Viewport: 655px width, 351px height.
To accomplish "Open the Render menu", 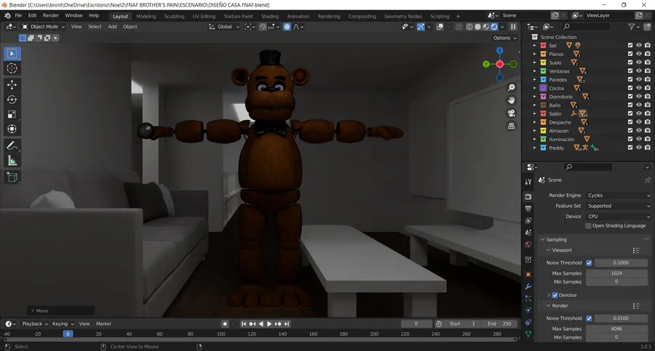I will [x=50, y=15].
